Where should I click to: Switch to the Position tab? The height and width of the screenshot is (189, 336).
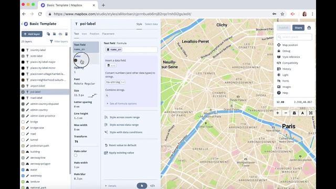(x=94, y=34)
